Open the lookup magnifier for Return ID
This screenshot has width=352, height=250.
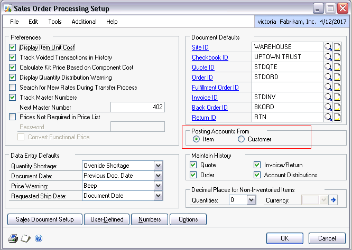328,118
